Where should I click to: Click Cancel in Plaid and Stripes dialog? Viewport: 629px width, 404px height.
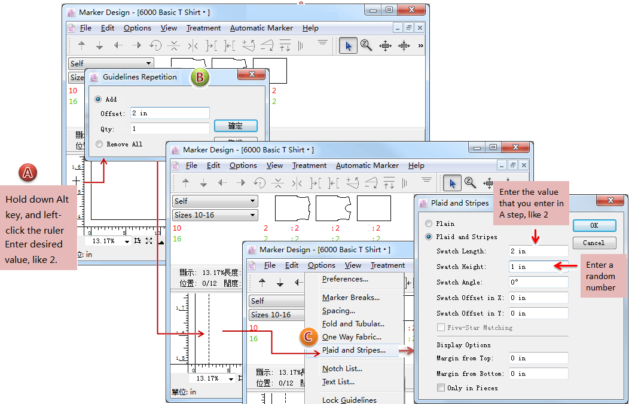[593, 243]
